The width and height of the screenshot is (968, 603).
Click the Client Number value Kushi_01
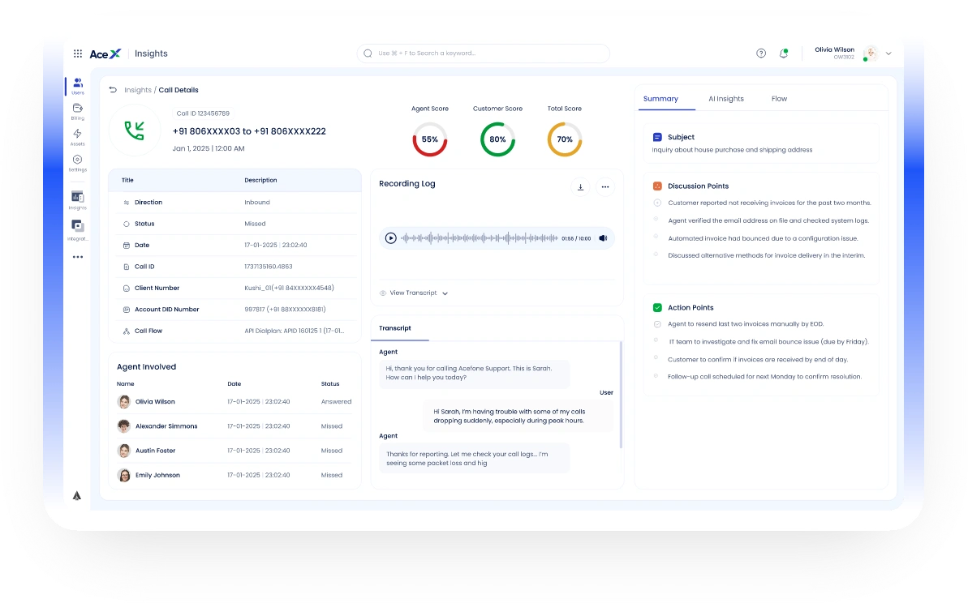(x=289, y=288)
